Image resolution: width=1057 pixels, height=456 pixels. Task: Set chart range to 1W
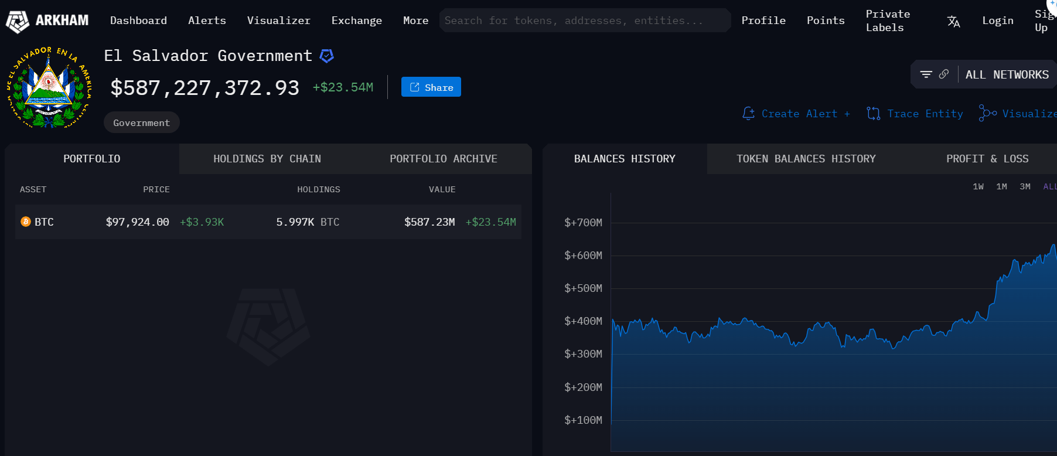[x=978, y=186]
